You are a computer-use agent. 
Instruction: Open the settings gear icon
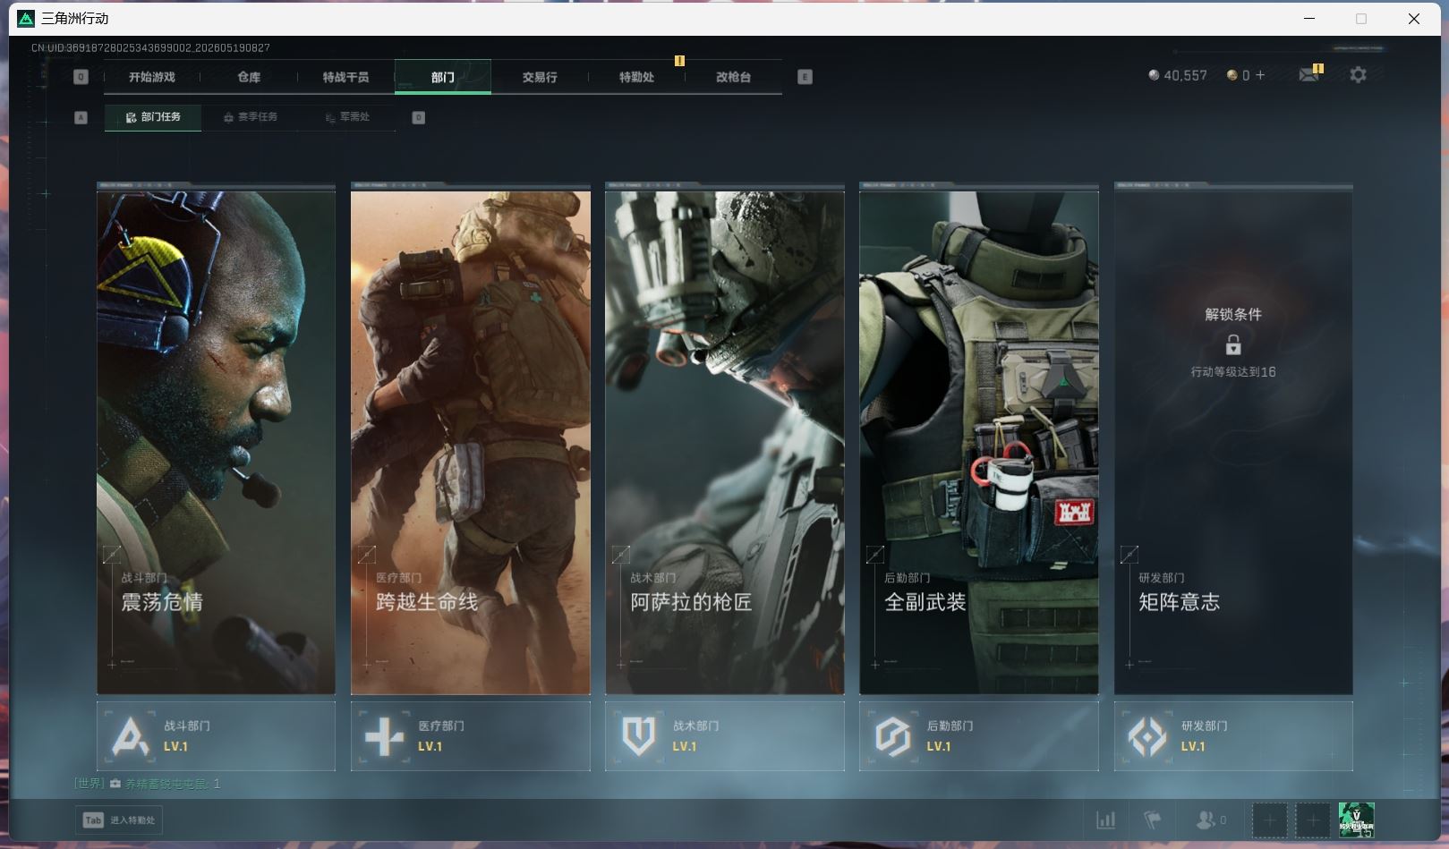pyautogui.click(x=1358, y=75)
